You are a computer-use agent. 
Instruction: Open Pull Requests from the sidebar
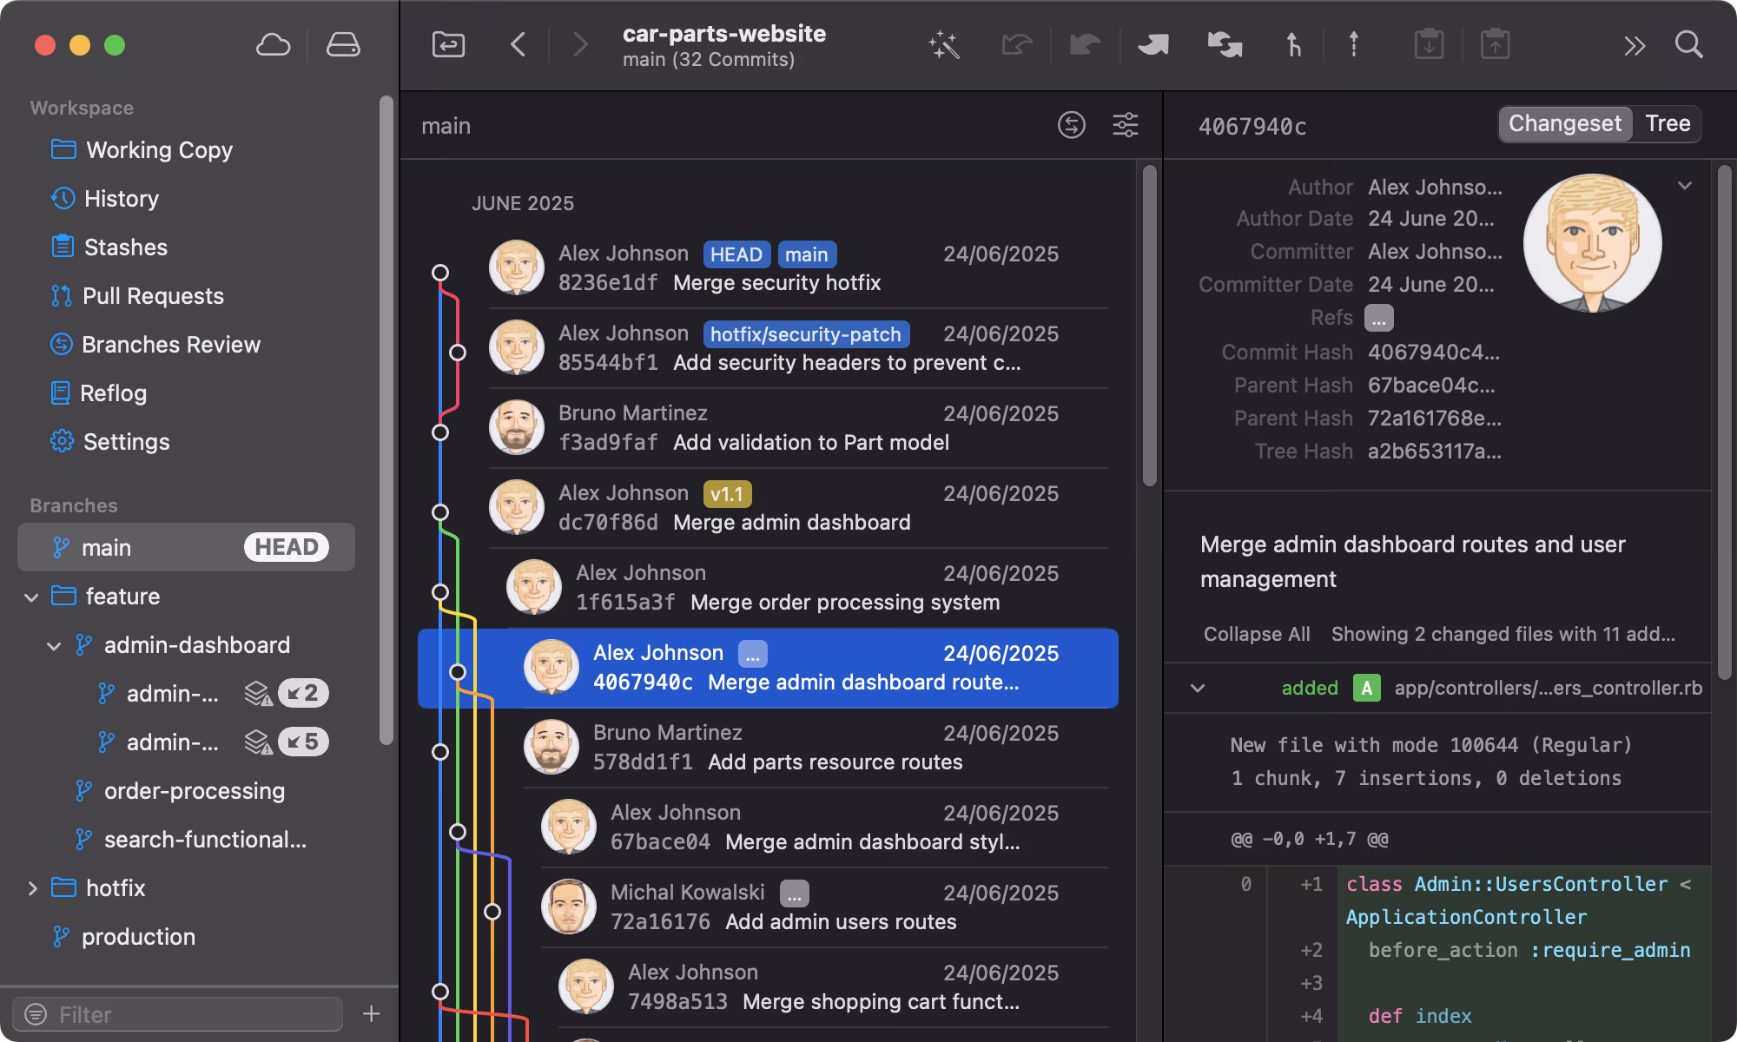pos(153,296)
